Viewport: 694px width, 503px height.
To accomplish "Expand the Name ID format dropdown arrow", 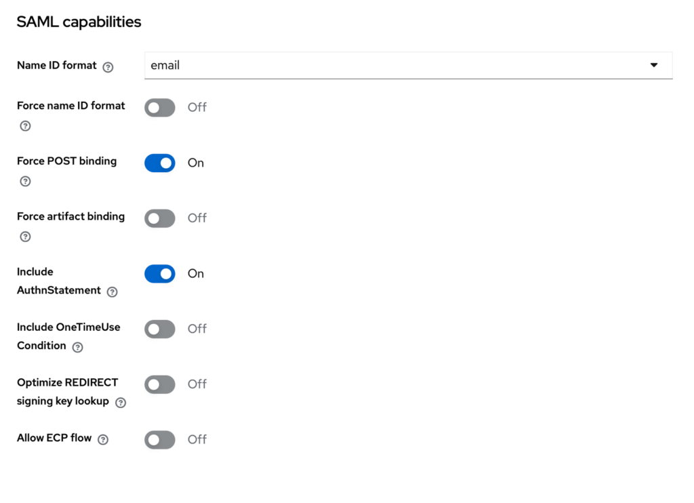I will point(654,65).
